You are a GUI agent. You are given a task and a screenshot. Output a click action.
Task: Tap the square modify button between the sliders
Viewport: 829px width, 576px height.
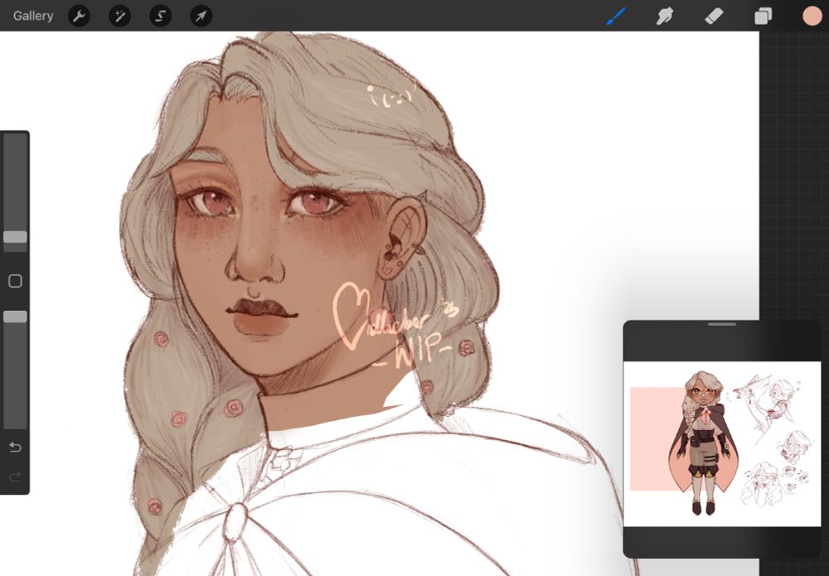[x=14, y=282]
